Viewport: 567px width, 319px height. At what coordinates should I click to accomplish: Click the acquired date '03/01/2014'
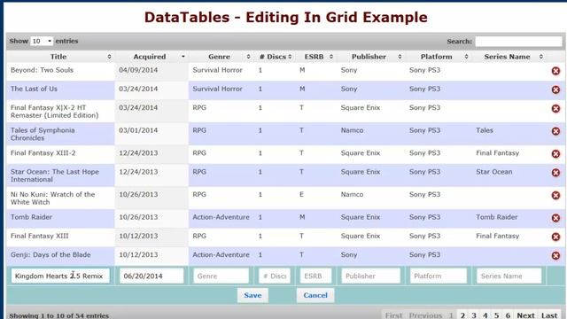coord(138,130)
